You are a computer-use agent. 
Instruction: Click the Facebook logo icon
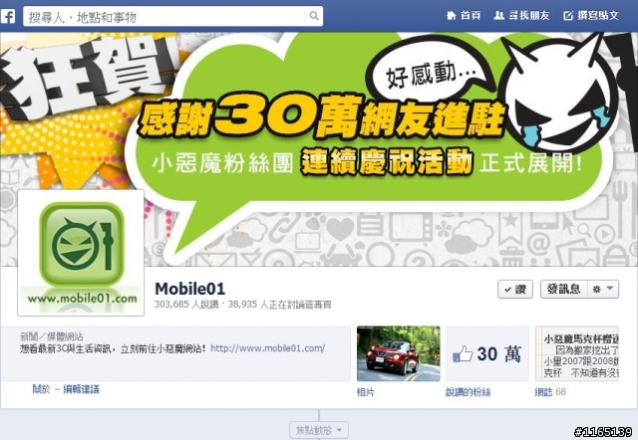coord(8,16)
